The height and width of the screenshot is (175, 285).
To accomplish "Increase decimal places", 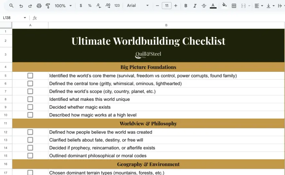I will 108,6.
